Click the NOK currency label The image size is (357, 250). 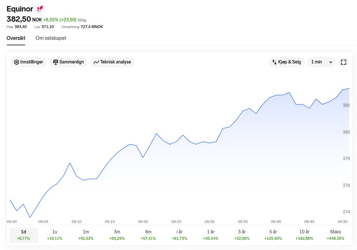37,20
